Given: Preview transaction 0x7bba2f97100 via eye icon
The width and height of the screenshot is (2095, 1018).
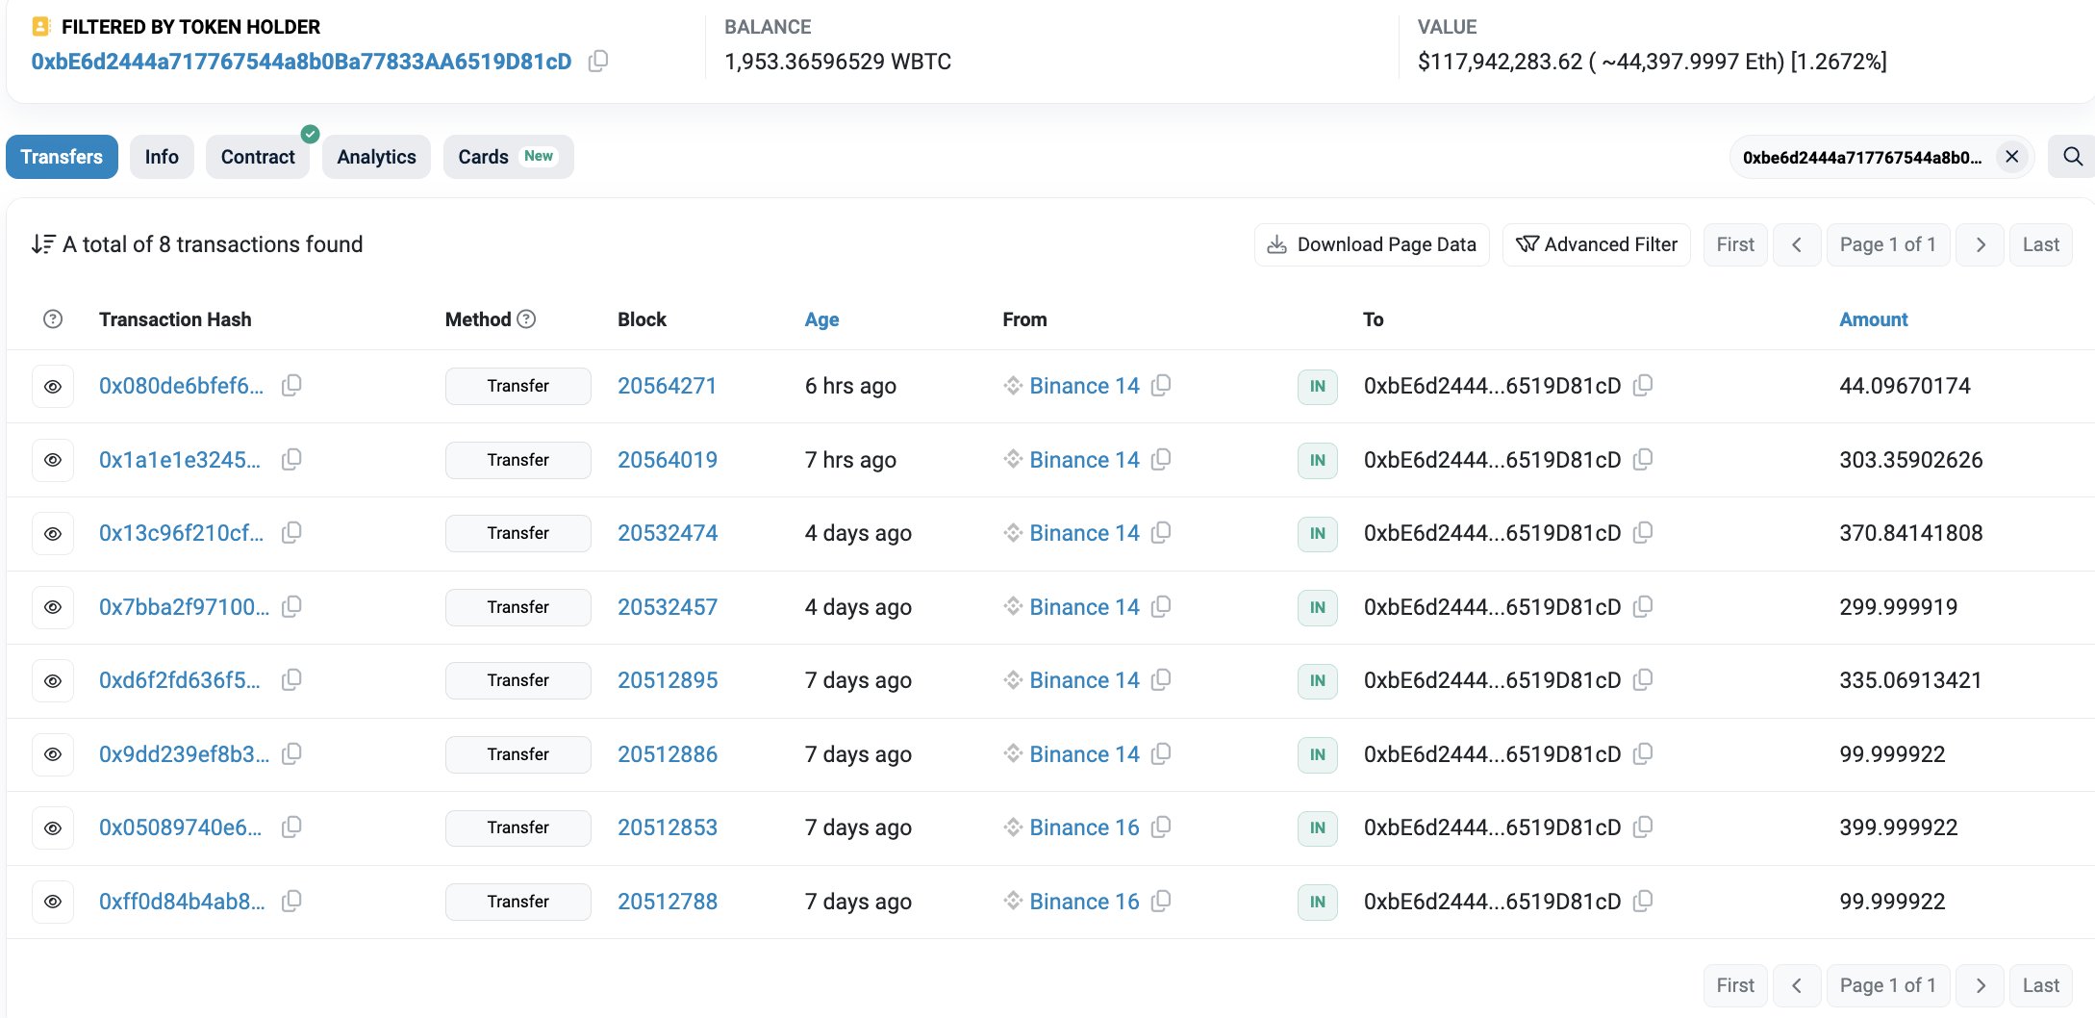Looking at the screenshot, I should pyautogui.click(x=53, y=607).
